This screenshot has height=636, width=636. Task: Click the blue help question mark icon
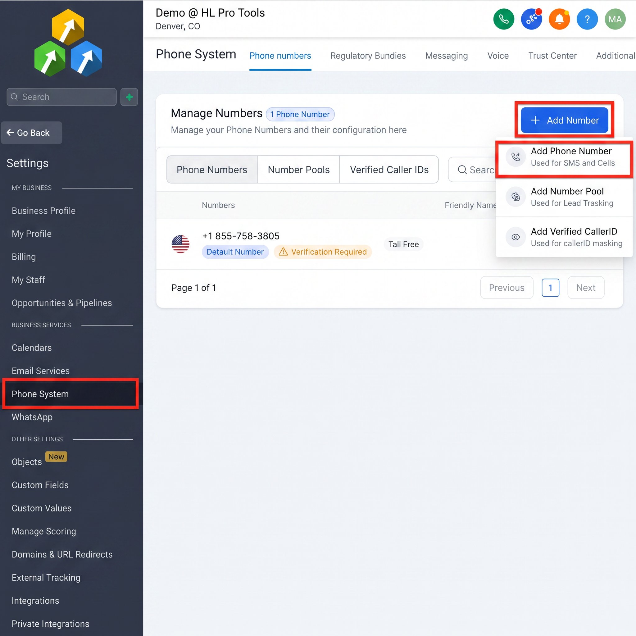coord(587,19)
